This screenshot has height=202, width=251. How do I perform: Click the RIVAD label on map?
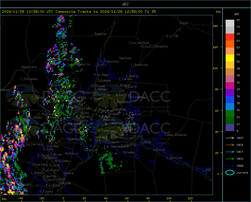pos(115,137)
